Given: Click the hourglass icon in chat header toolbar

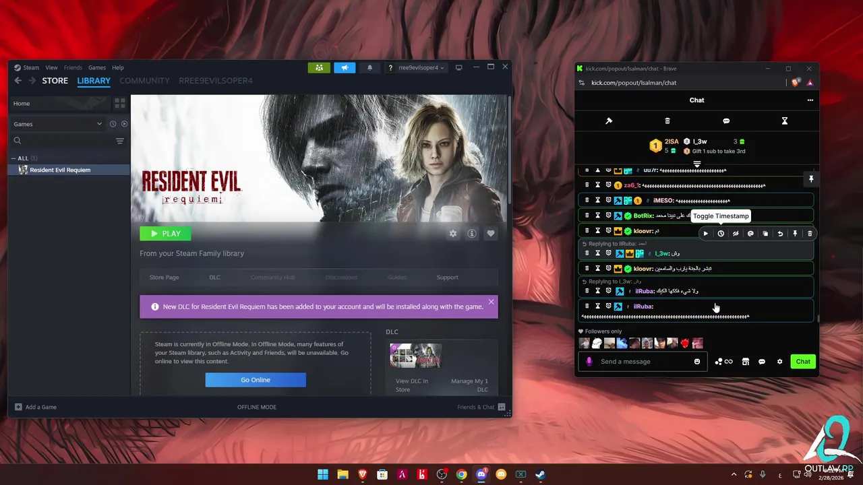Looking at the screenshot, I should click(785, 121).
